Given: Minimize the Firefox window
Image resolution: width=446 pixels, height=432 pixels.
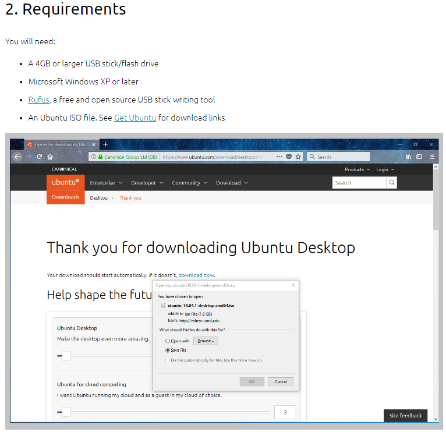Looking at the screenshot, I should tap(400, 144).
